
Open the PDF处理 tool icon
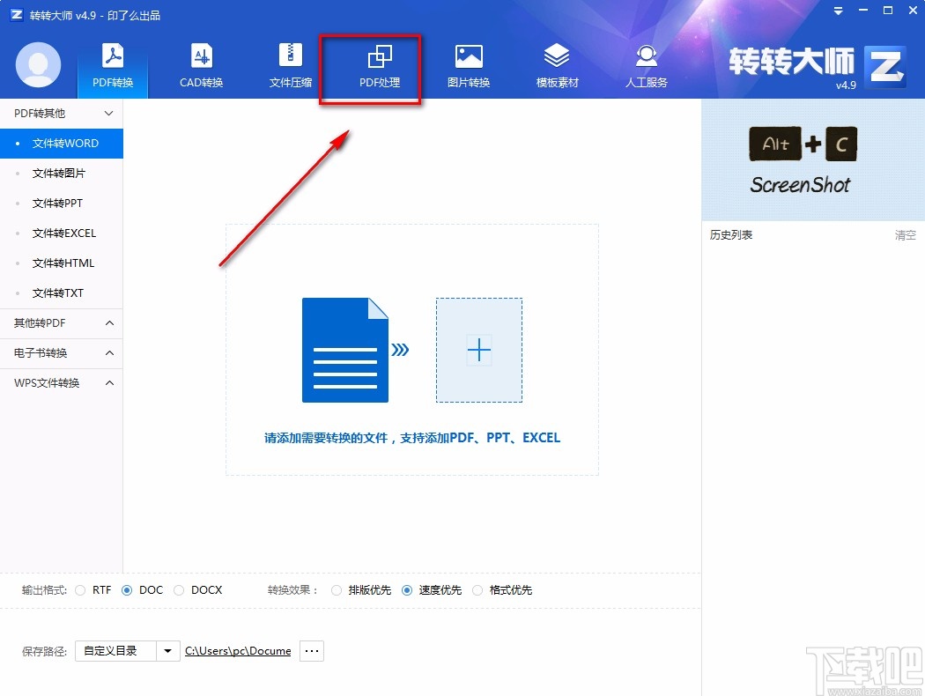pyautogui.click(x=380, y=57)
